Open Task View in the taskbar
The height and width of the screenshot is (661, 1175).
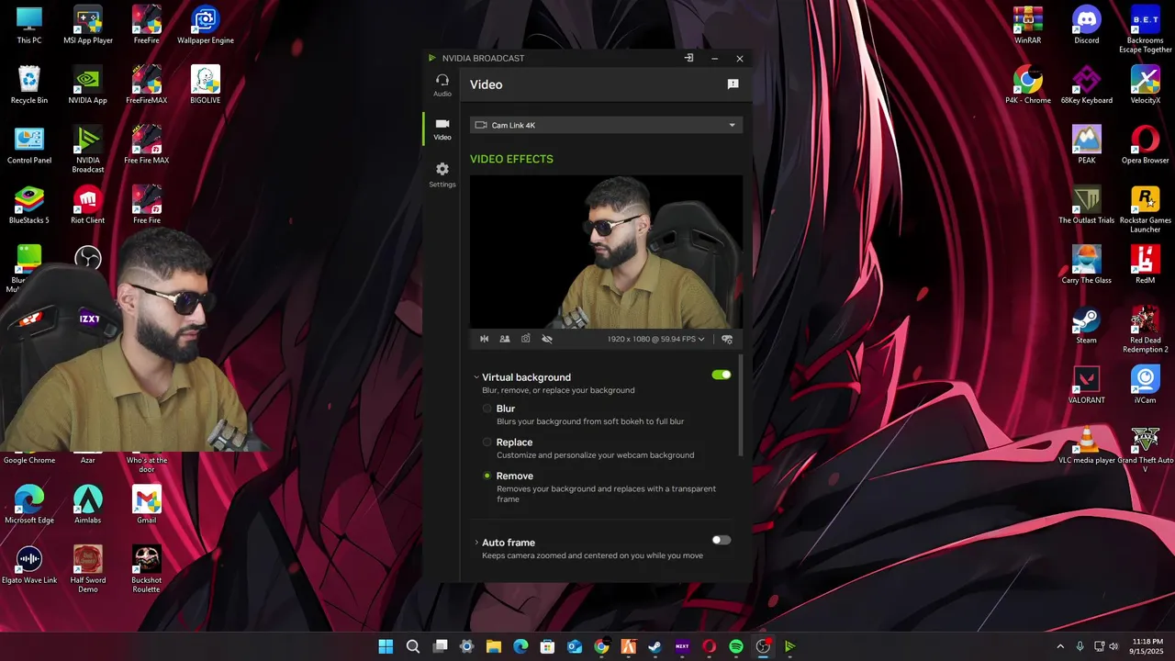click(440, 646)
